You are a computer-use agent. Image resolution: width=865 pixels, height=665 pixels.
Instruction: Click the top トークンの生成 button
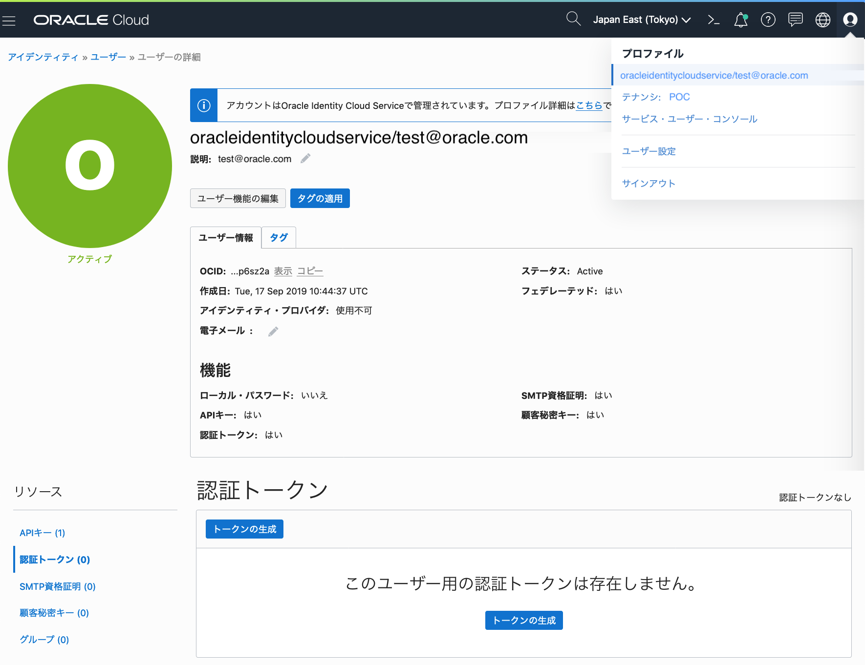tap(245, 529)
